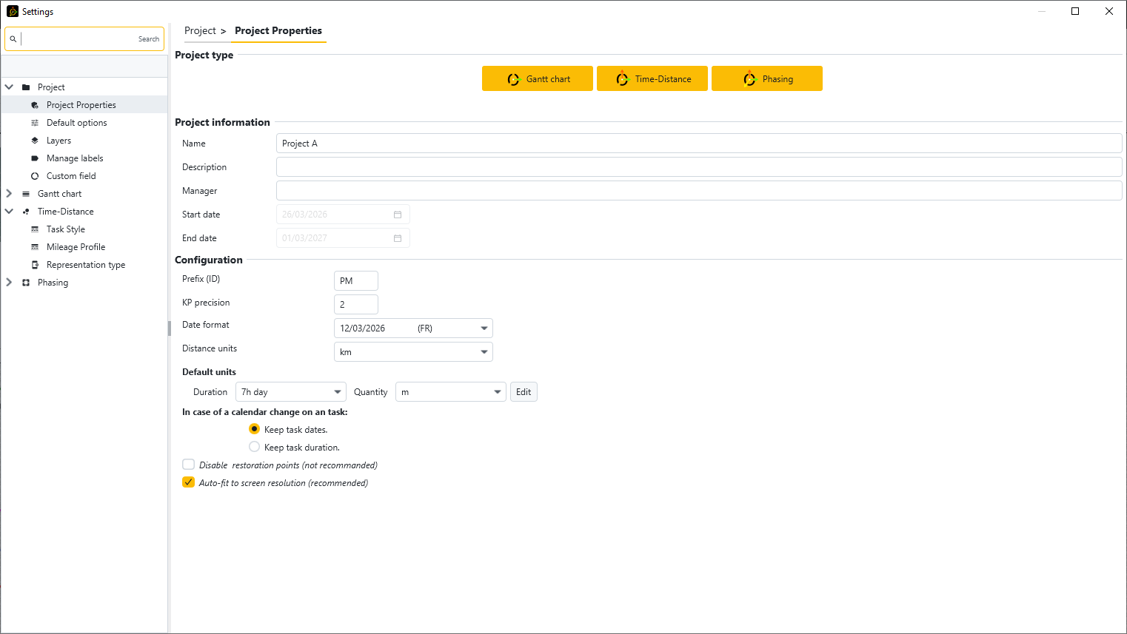Click the Layers icon in sidebar
Viewport: 1127px width, 634px height.
[35, 141]
